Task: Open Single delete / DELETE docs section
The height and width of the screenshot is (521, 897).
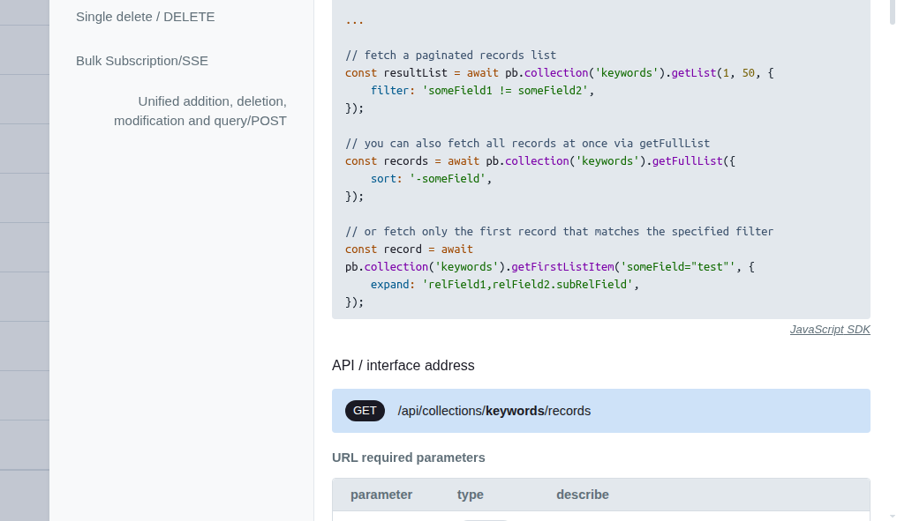Action: [146, 17]
